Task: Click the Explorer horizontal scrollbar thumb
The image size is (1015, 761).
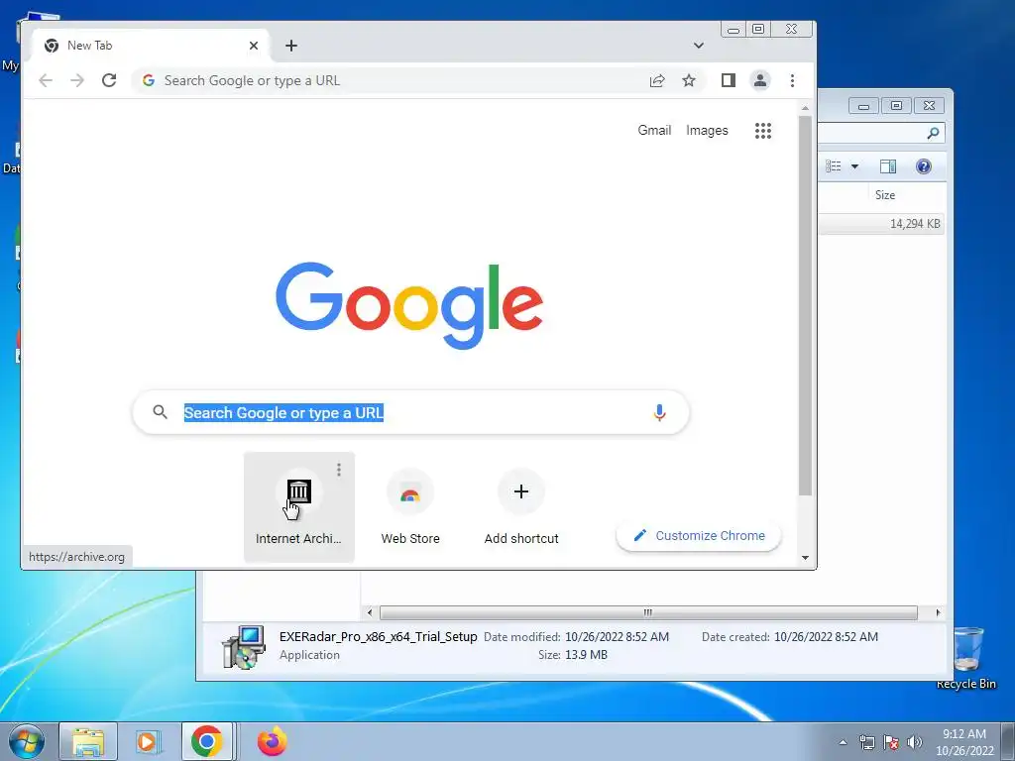Action: point(648,612)
